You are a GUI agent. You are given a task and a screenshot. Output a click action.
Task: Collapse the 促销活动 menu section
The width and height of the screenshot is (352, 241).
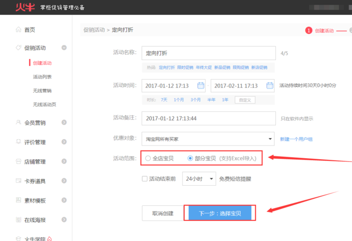click(x=64, y=47)
